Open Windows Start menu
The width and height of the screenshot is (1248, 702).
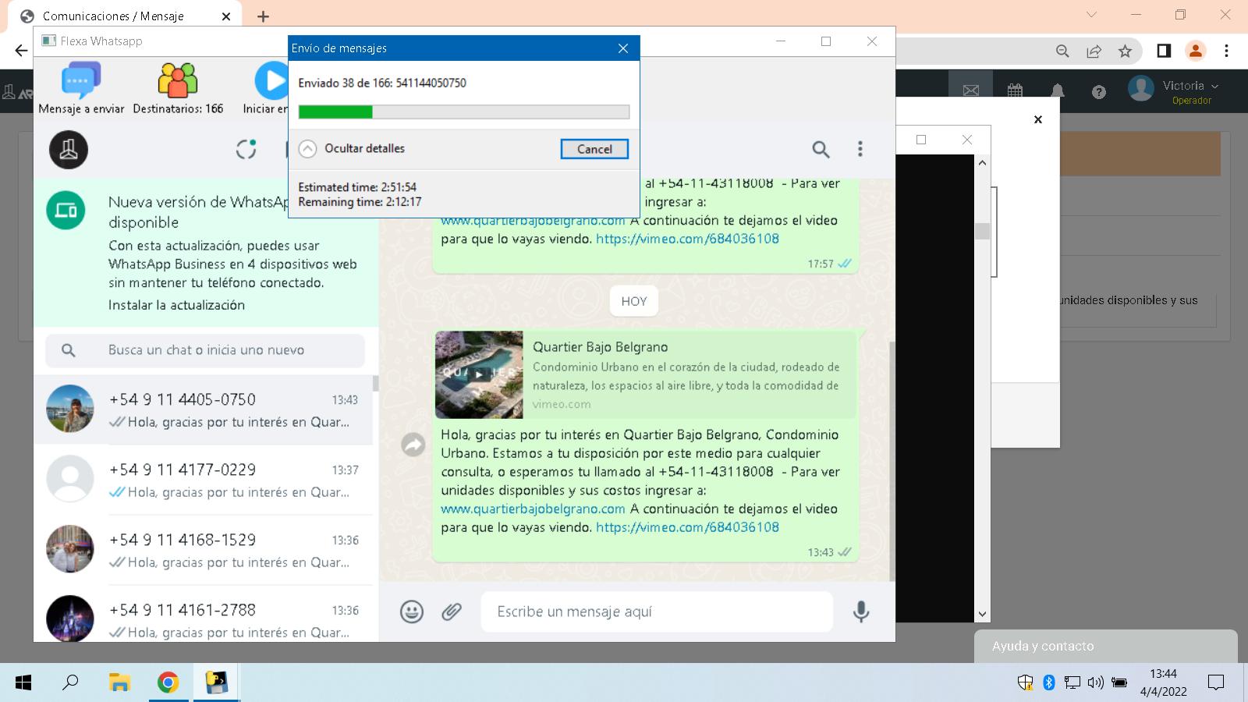point(23,682)
